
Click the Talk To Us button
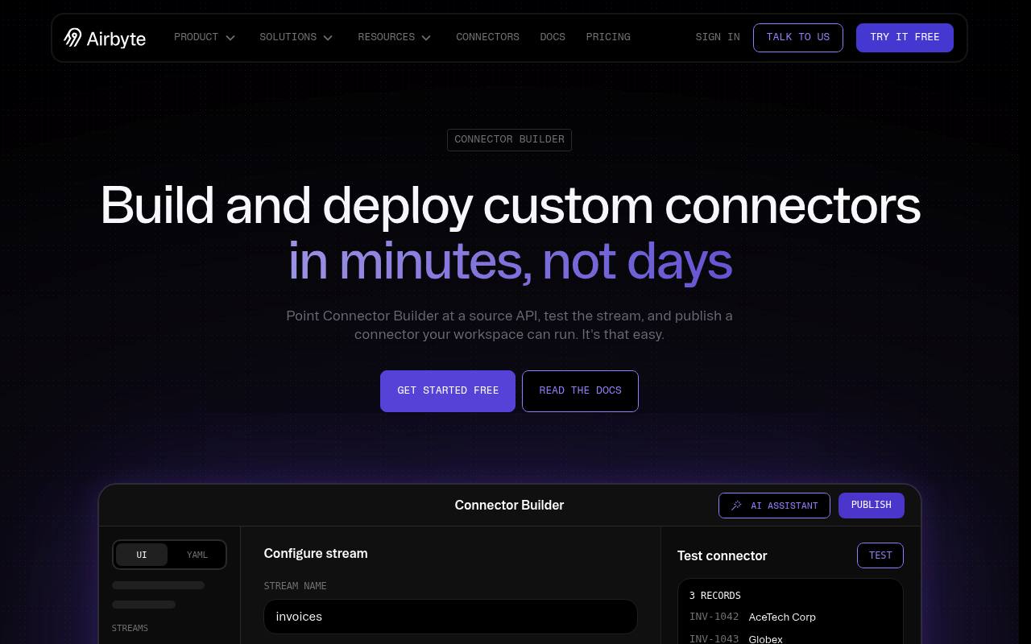798,38
